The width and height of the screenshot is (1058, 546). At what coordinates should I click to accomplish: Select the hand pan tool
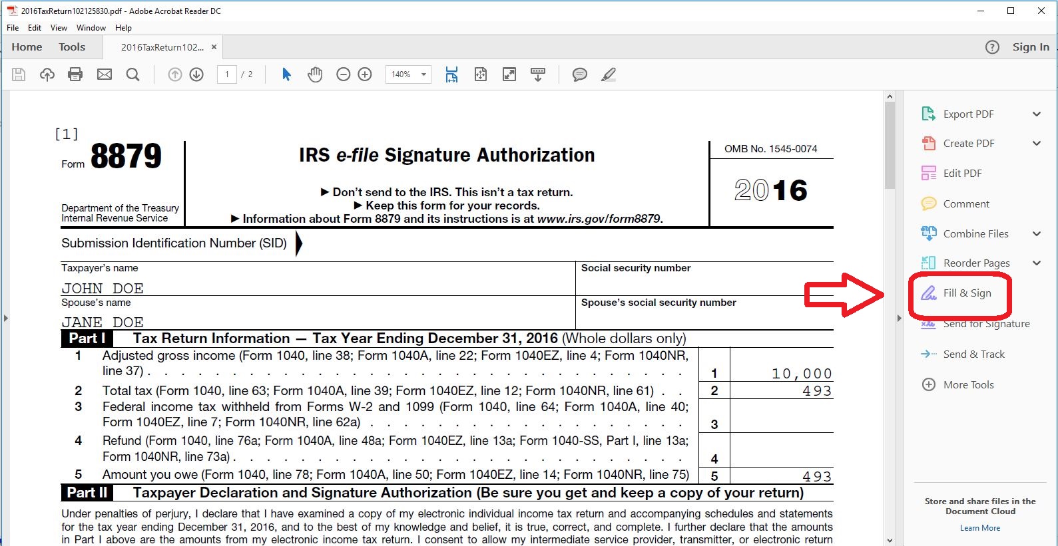tap(315, 74)
